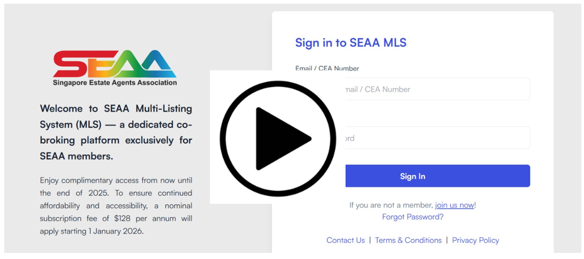Play the video using the overlay button
The height and width of the screenshot is (259, 584).
pyautogui.click(x=278, y=139)
